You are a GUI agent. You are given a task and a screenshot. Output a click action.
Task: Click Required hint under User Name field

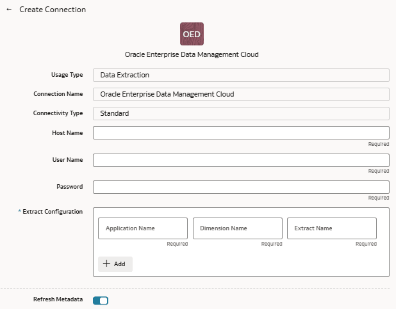pos(379,171)
